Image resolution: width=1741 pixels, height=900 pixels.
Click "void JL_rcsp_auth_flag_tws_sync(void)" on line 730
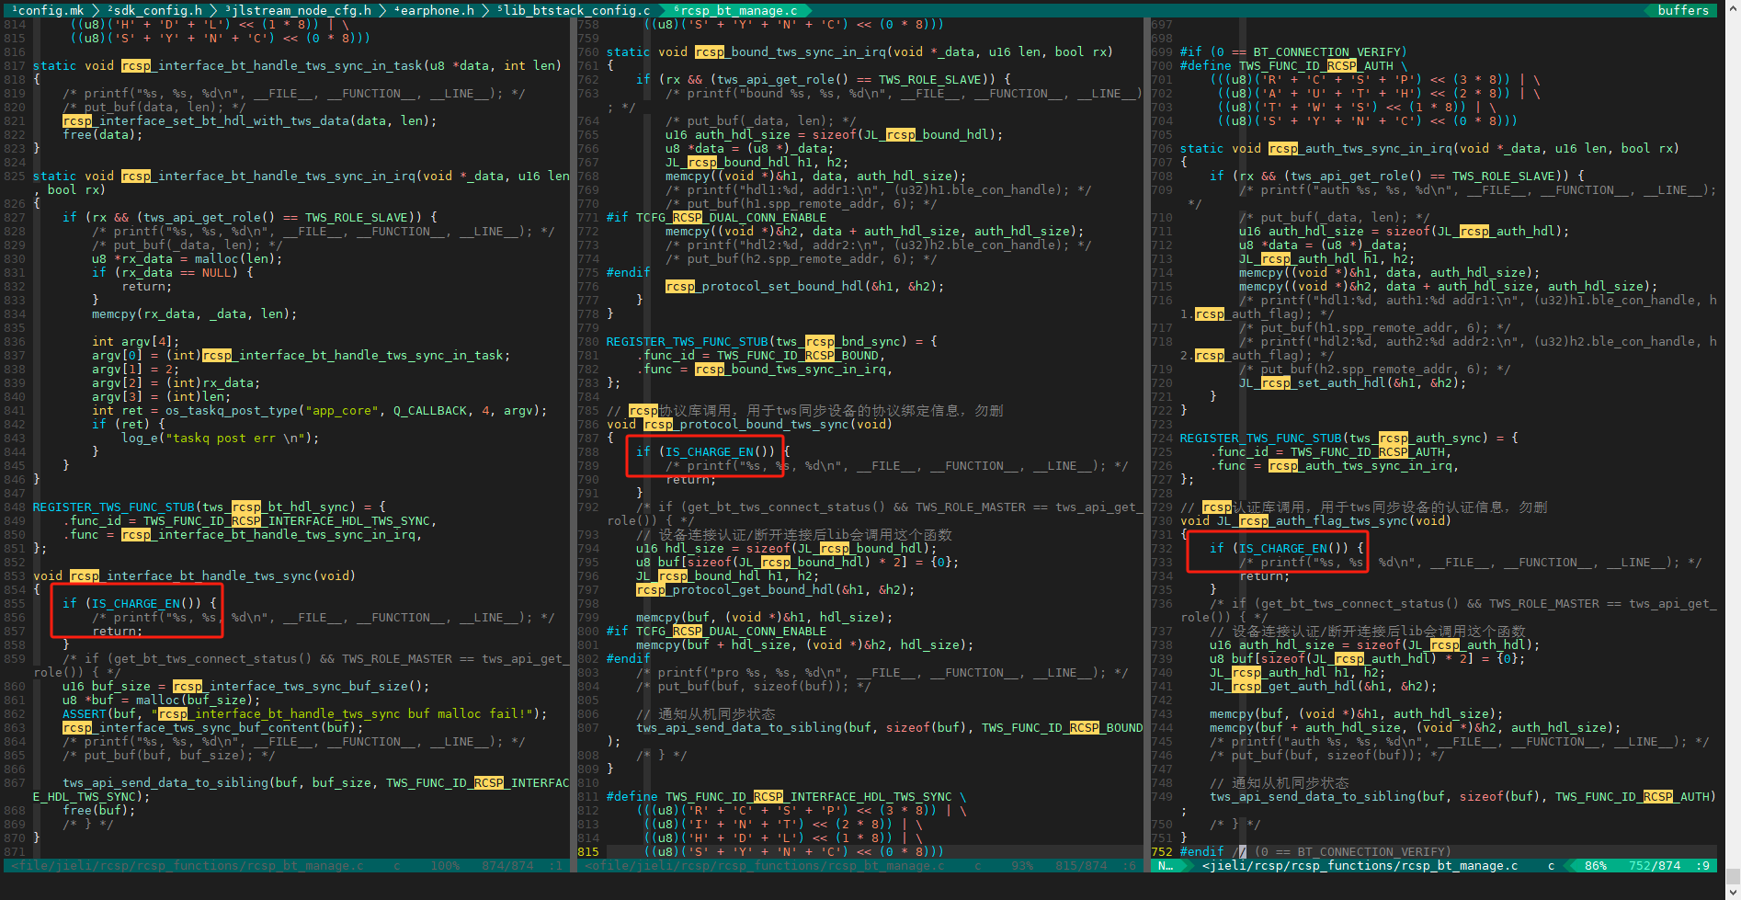(1315, 520)
